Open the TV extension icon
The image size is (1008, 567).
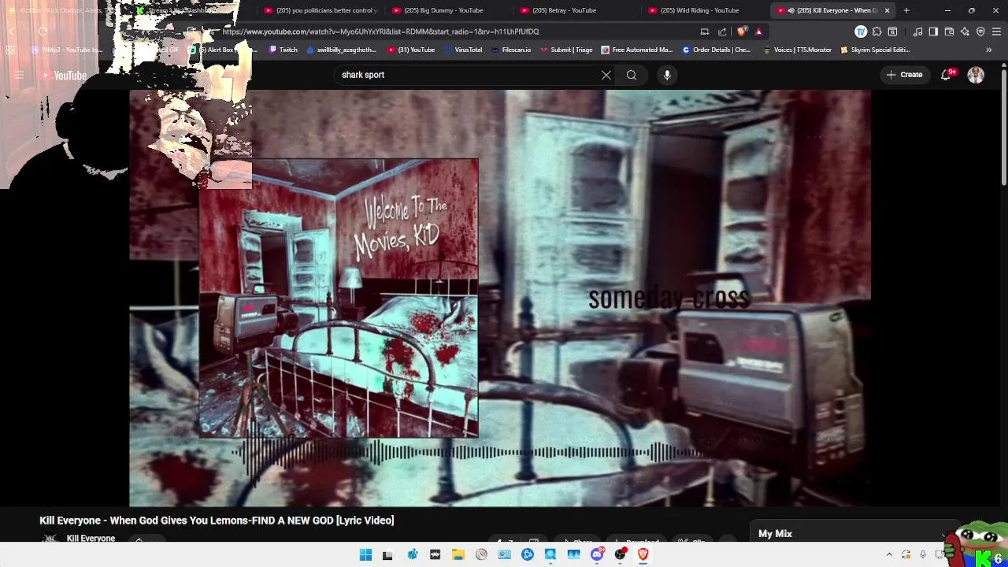coord(861,31)
